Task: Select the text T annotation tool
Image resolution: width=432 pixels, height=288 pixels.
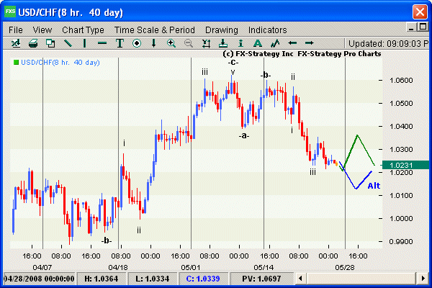Action: [120, 43]
